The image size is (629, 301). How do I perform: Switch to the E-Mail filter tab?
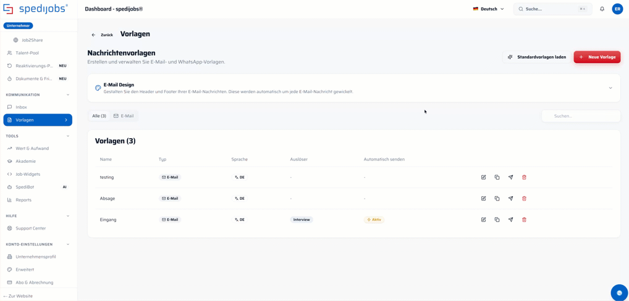click(x=124, y=116)
